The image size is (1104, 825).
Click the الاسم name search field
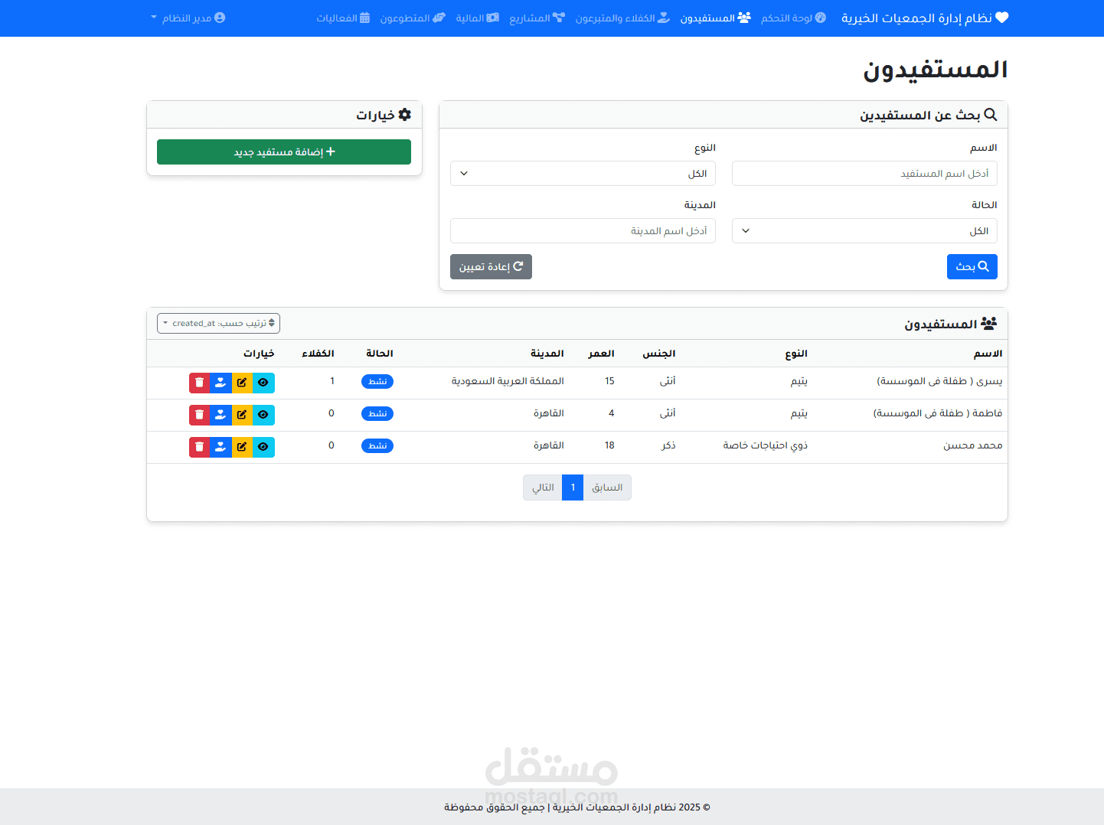(x=864, y=174)
